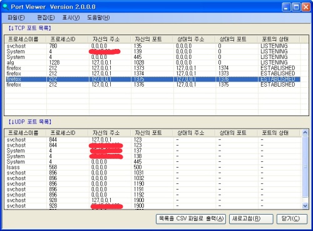Sort UDP list by 프로세스ID column header

(x=68, y=133)
